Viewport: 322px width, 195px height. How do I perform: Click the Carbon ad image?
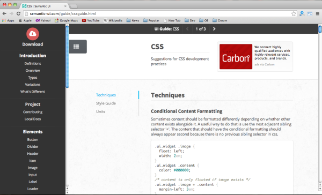[236, 57]
